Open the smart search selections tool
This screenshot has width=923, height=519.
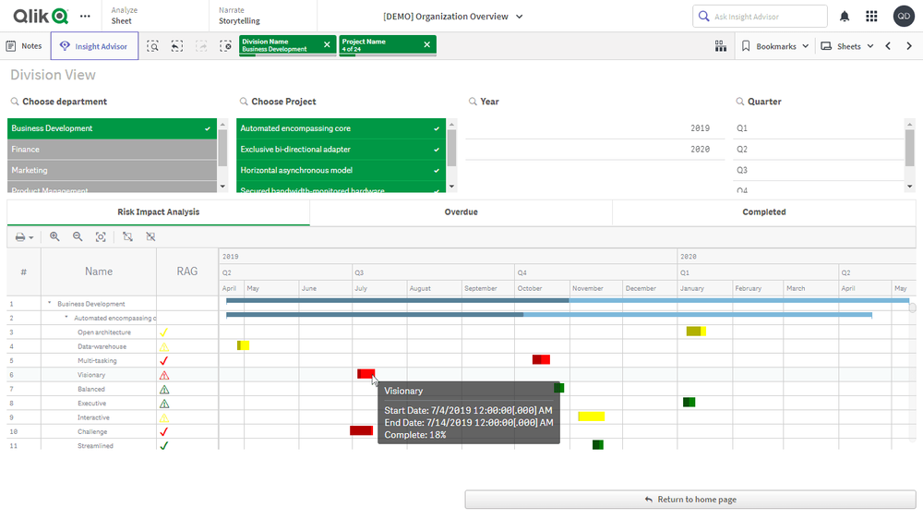tap(153, 46)
